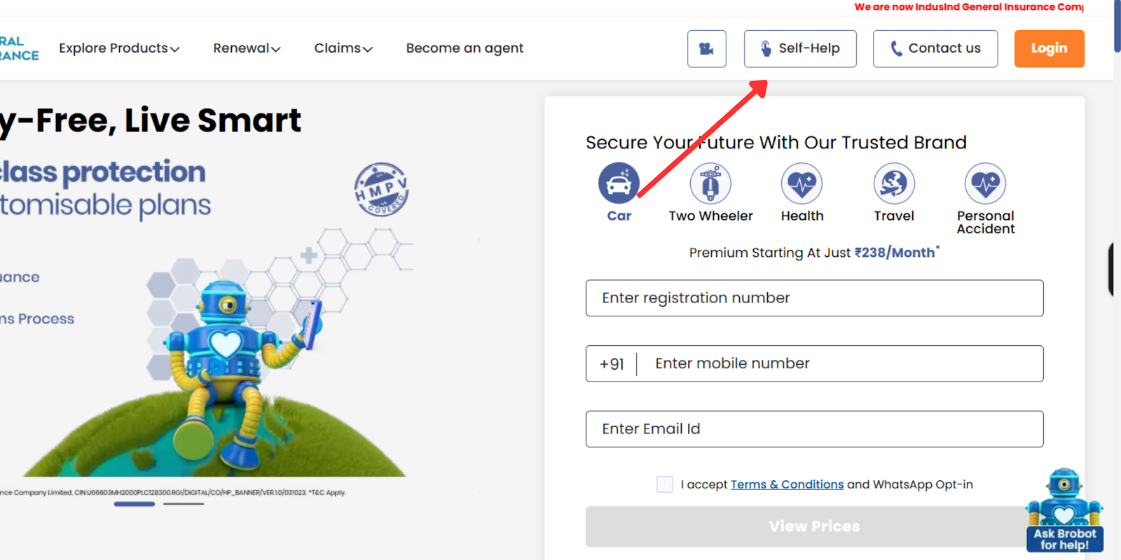Select the Personal Accident icon

[985, 183]
